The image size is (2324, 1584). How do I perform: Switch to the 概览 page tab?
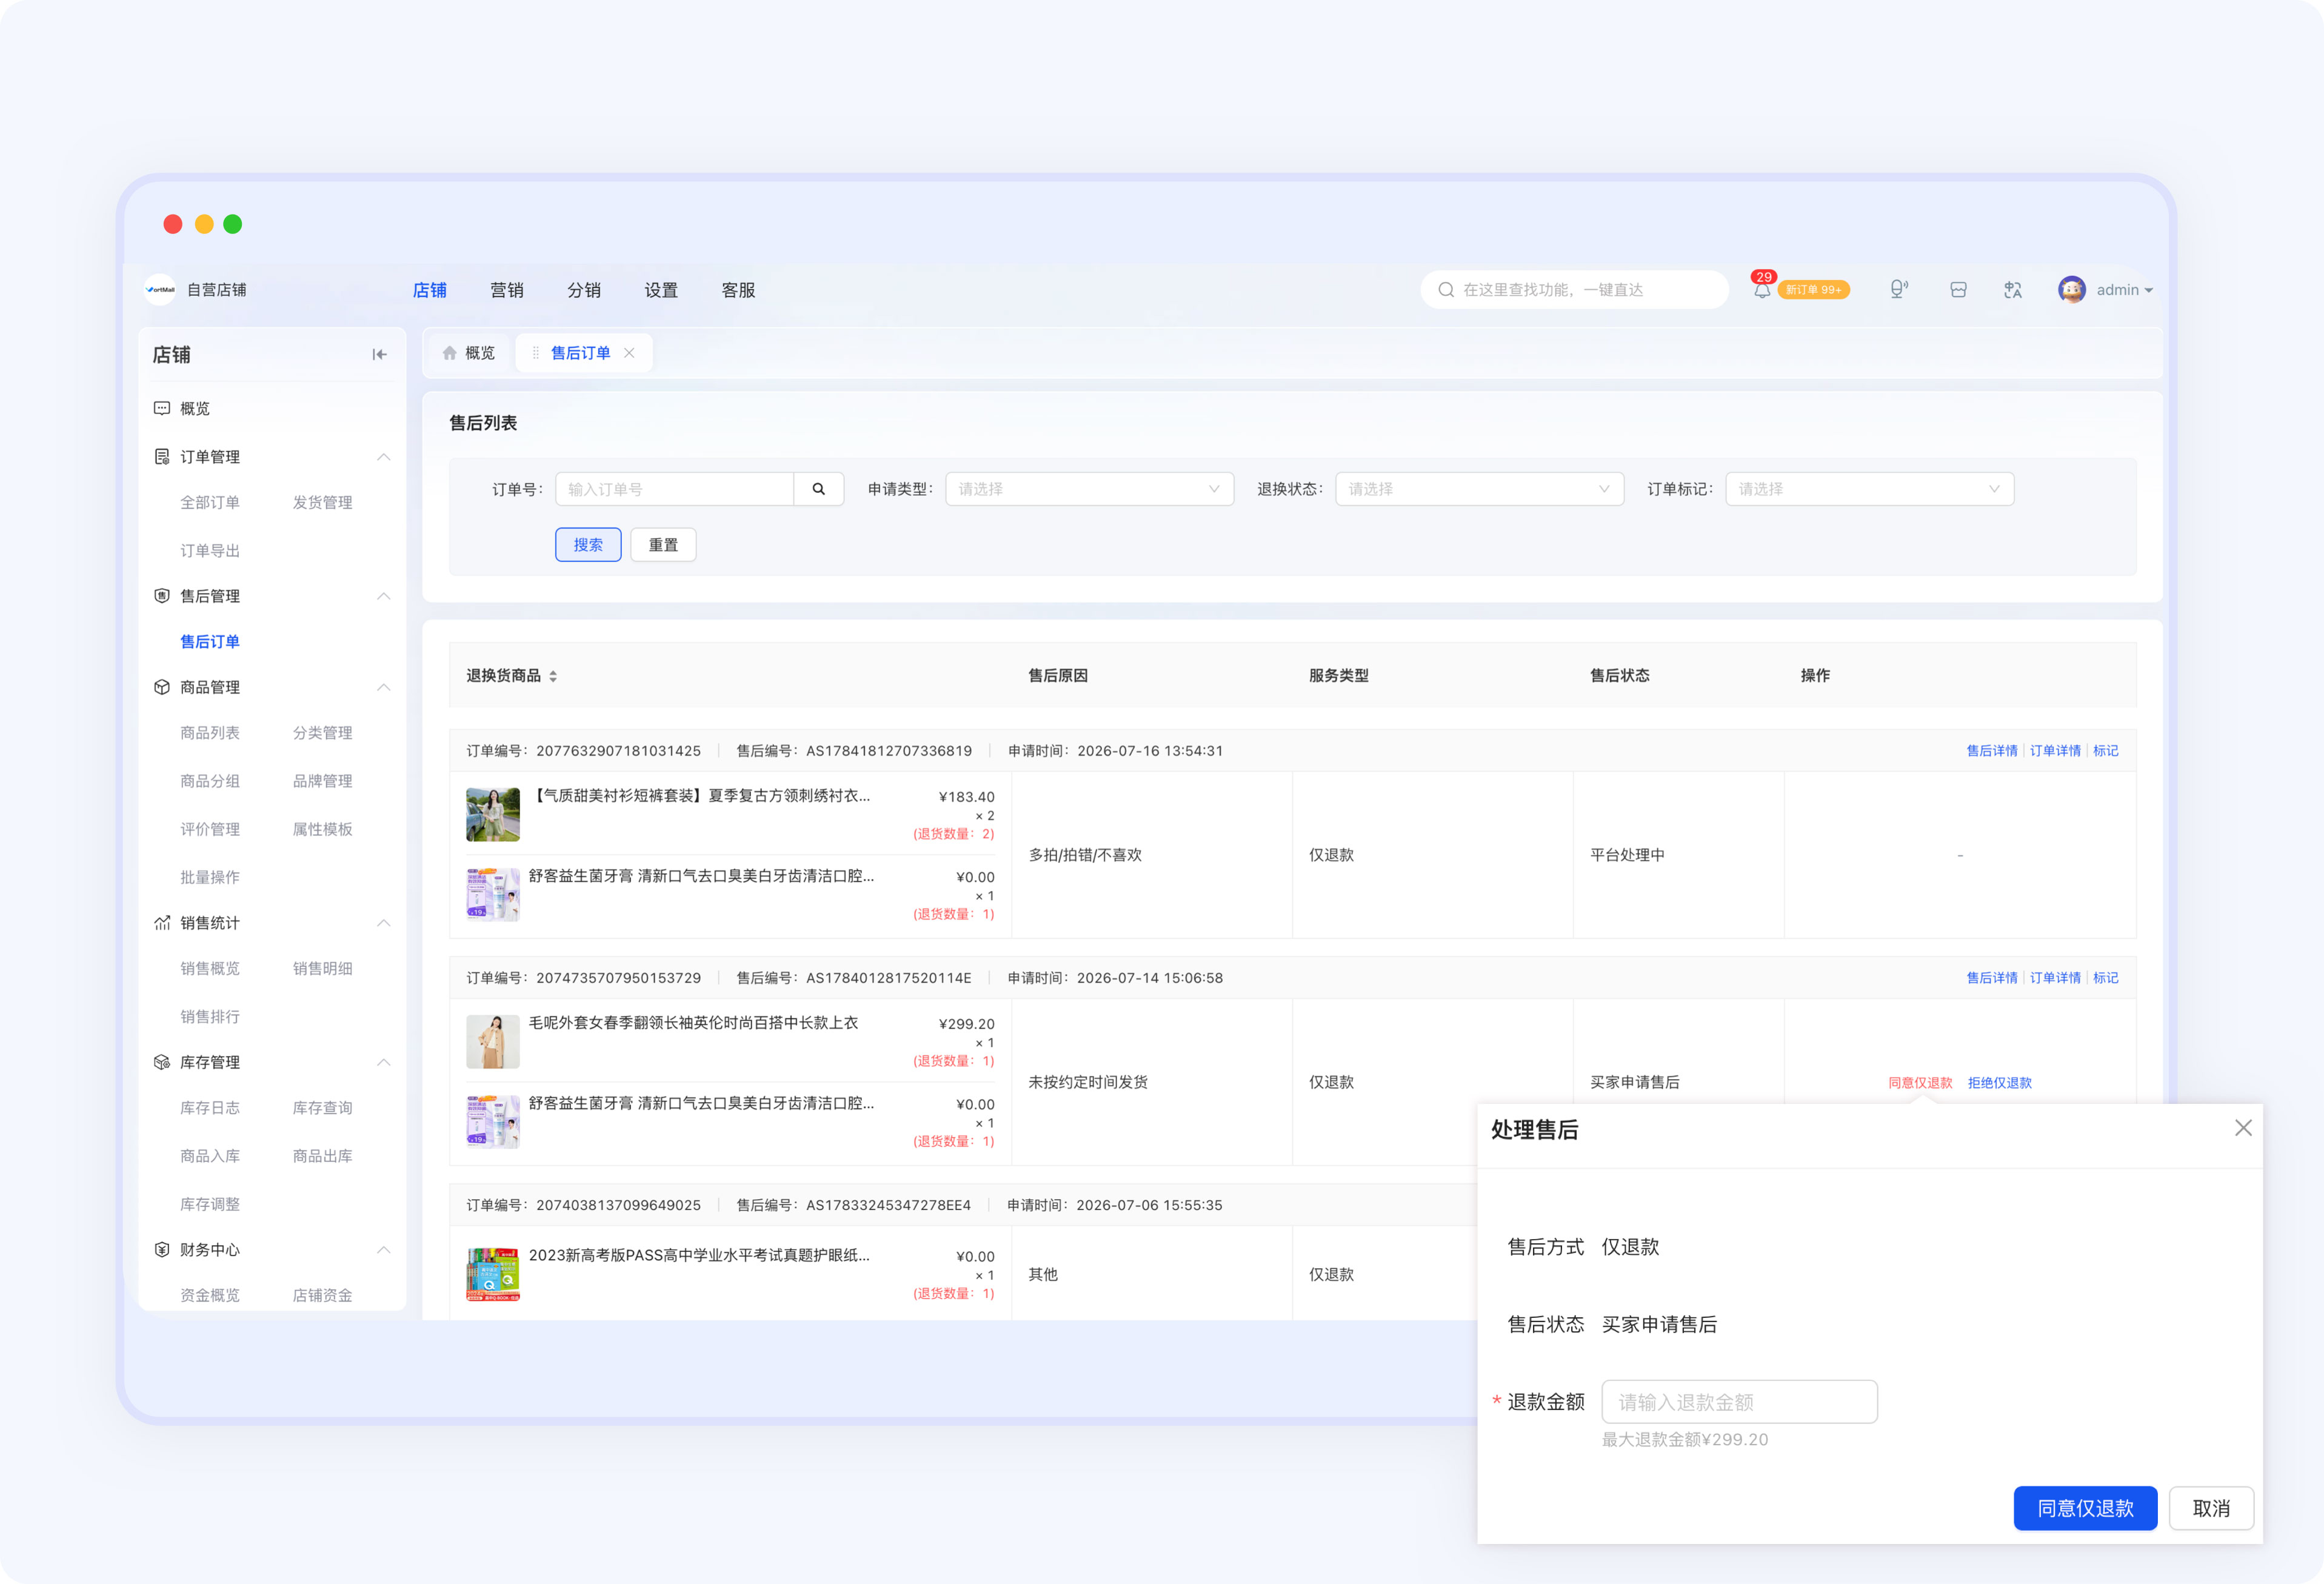point(469,353)
